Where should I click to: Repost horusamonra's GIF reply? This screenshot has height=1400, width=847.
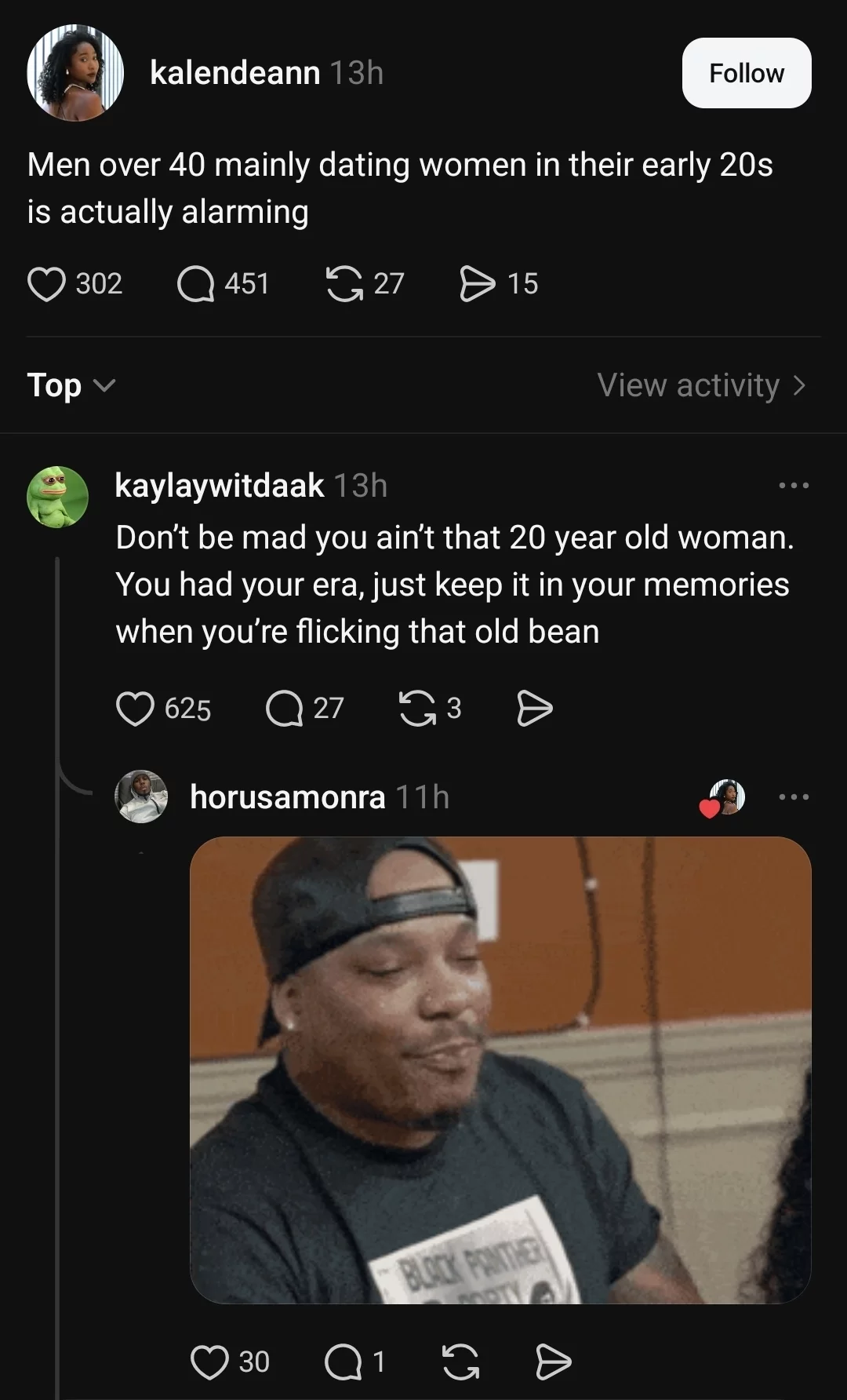460,1362
